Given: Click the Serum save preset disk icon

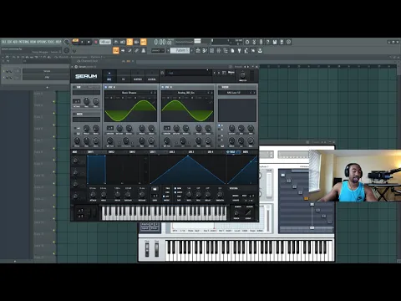Looking at the screenshot, I should pyautogui.click(x=224, y=73).
